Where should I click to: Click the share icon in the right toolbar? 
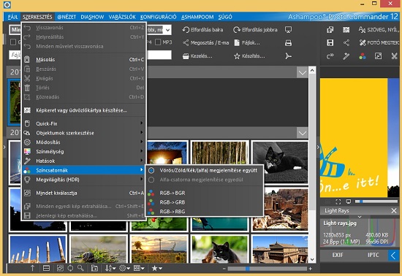click(346, 43)
